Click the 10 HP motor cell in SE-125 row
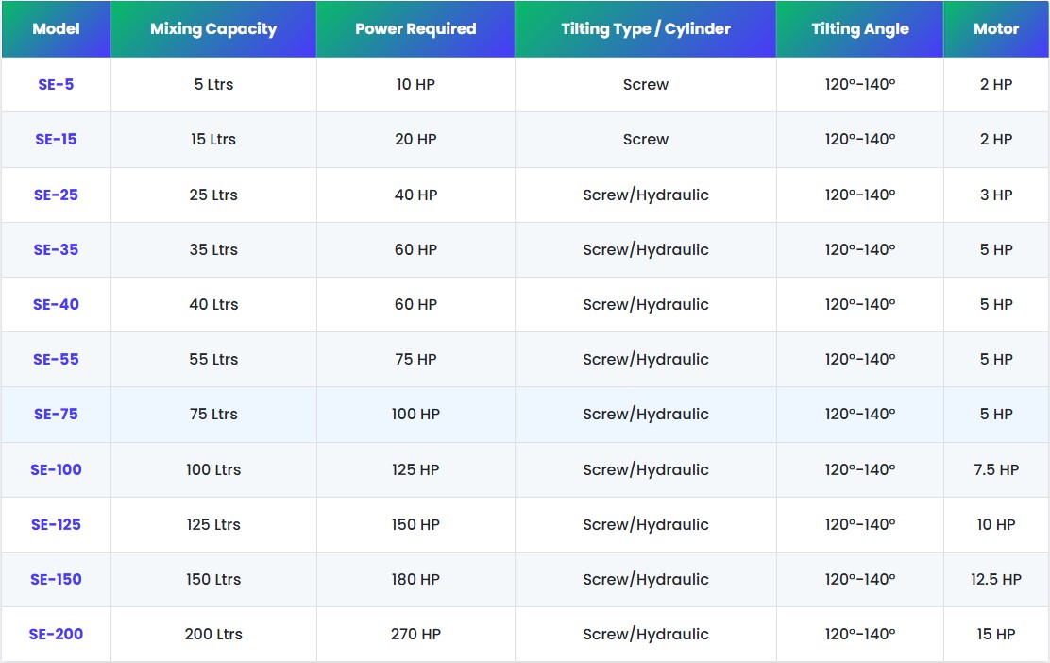 point(996,525)
